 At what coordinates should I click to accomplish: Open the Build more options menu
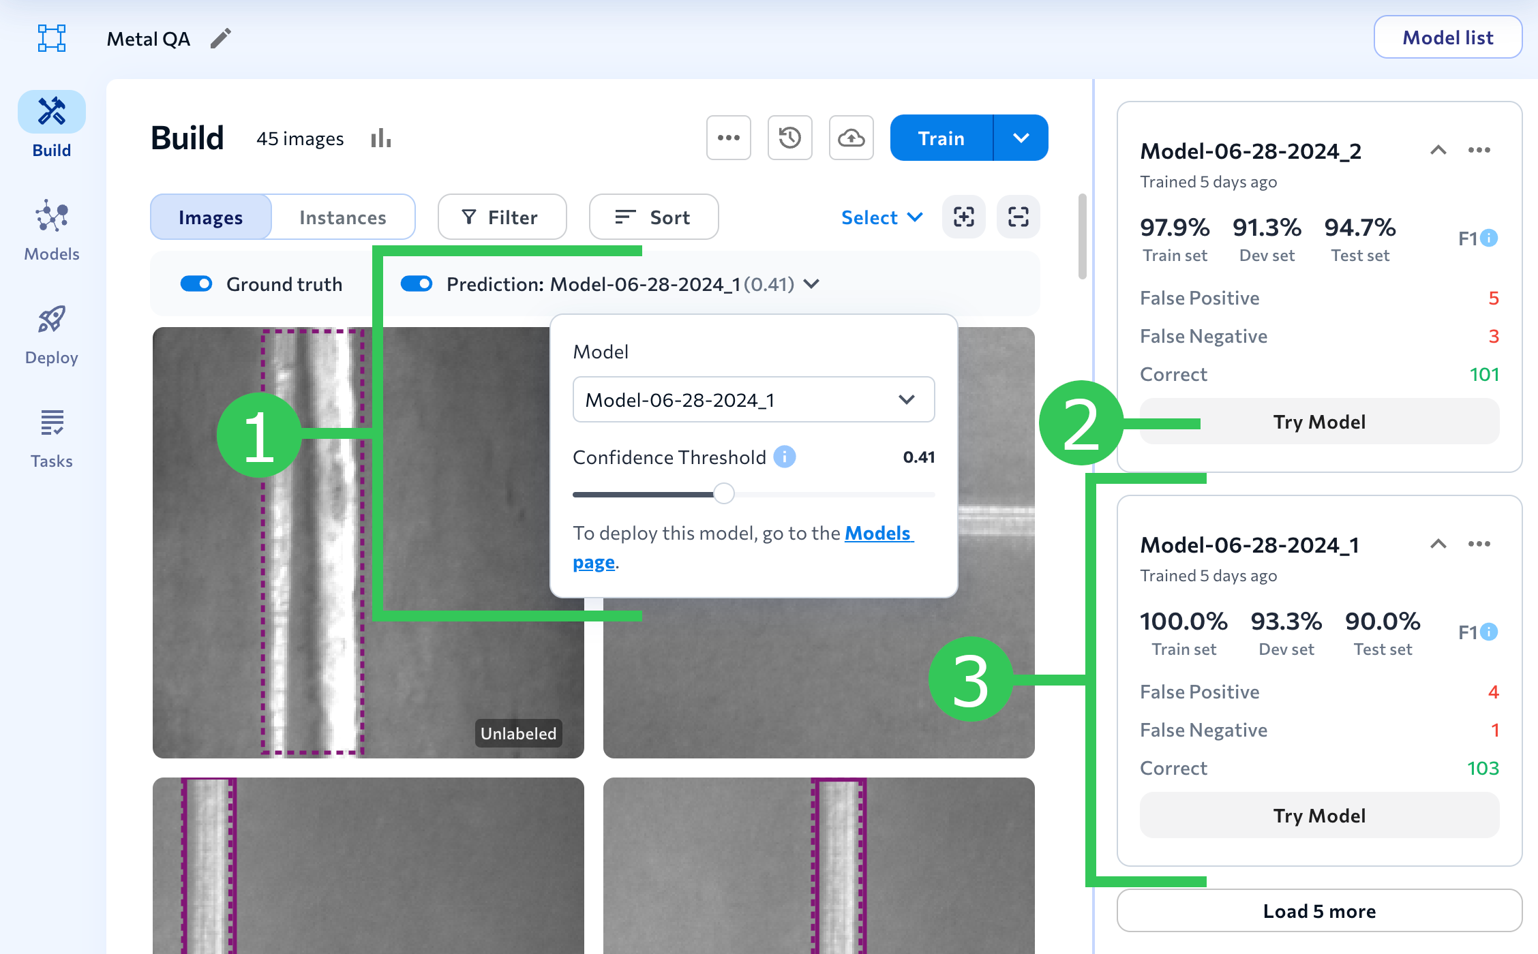[729, 138]
